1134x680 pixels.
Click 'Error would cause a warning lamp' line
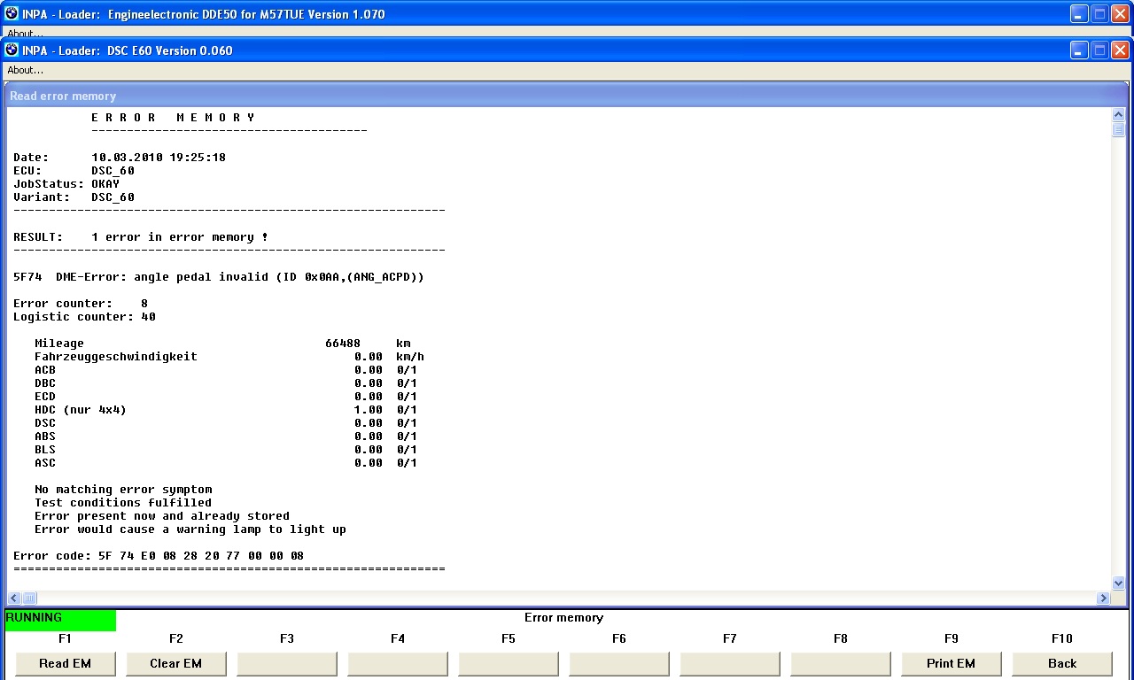pyautogui.click(x=190, y=529)
